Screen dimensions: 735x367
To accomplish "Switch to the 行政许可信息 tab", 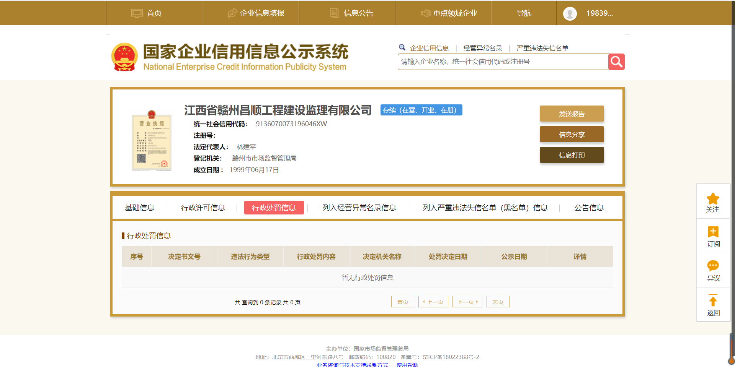I will [x=203, y=208].
